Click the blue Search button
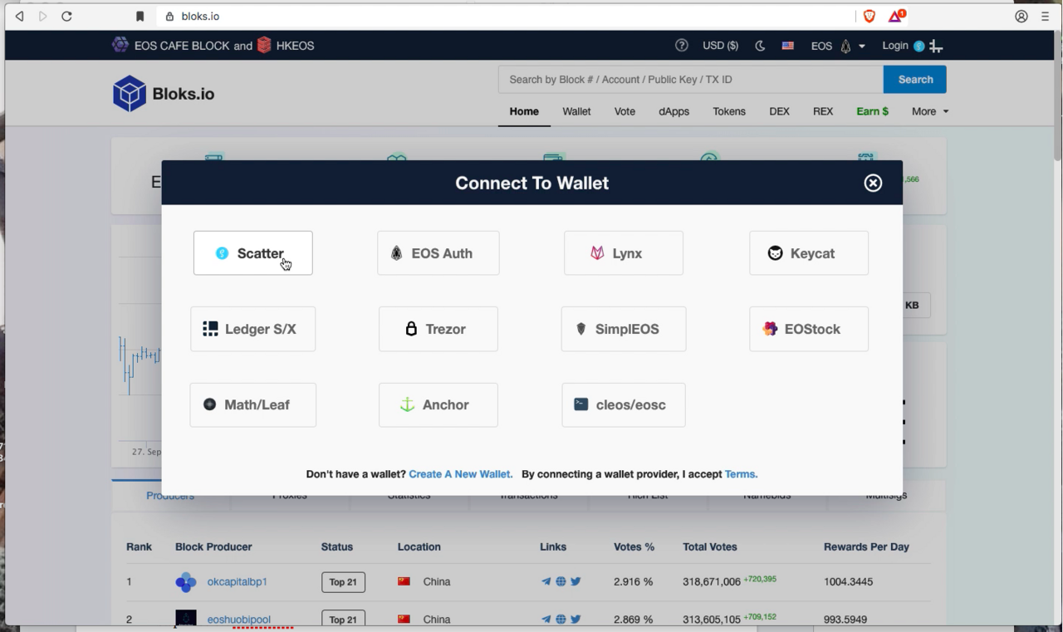The height and width of the screenshot is (632, 1063). [915, 80]
